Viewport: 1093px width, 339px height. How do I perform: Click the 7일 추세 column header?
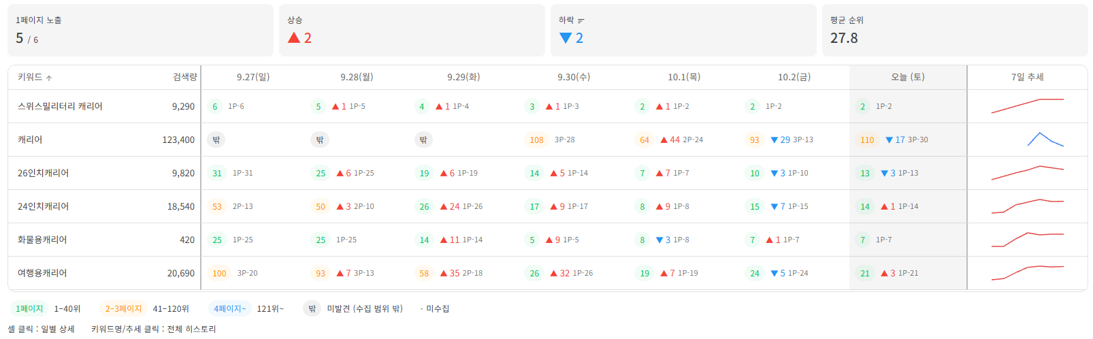pyautogui.click(x=1028, y=77)
